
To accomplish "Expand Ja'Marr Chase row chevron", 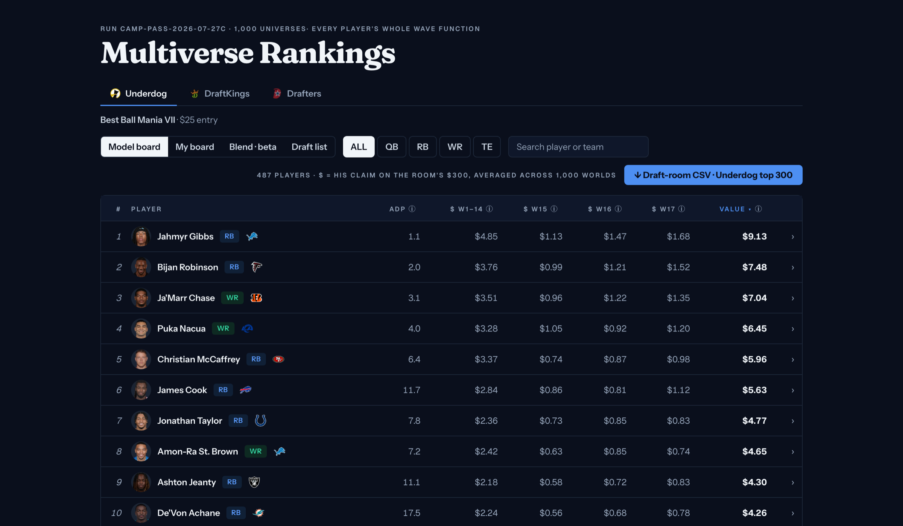I will point(793,298).
